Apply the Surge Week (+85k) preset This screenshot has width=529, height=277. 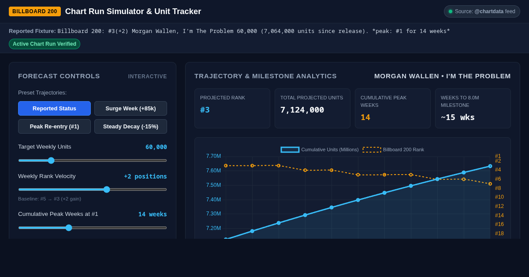pyautogui.click(x=130, y=109)
